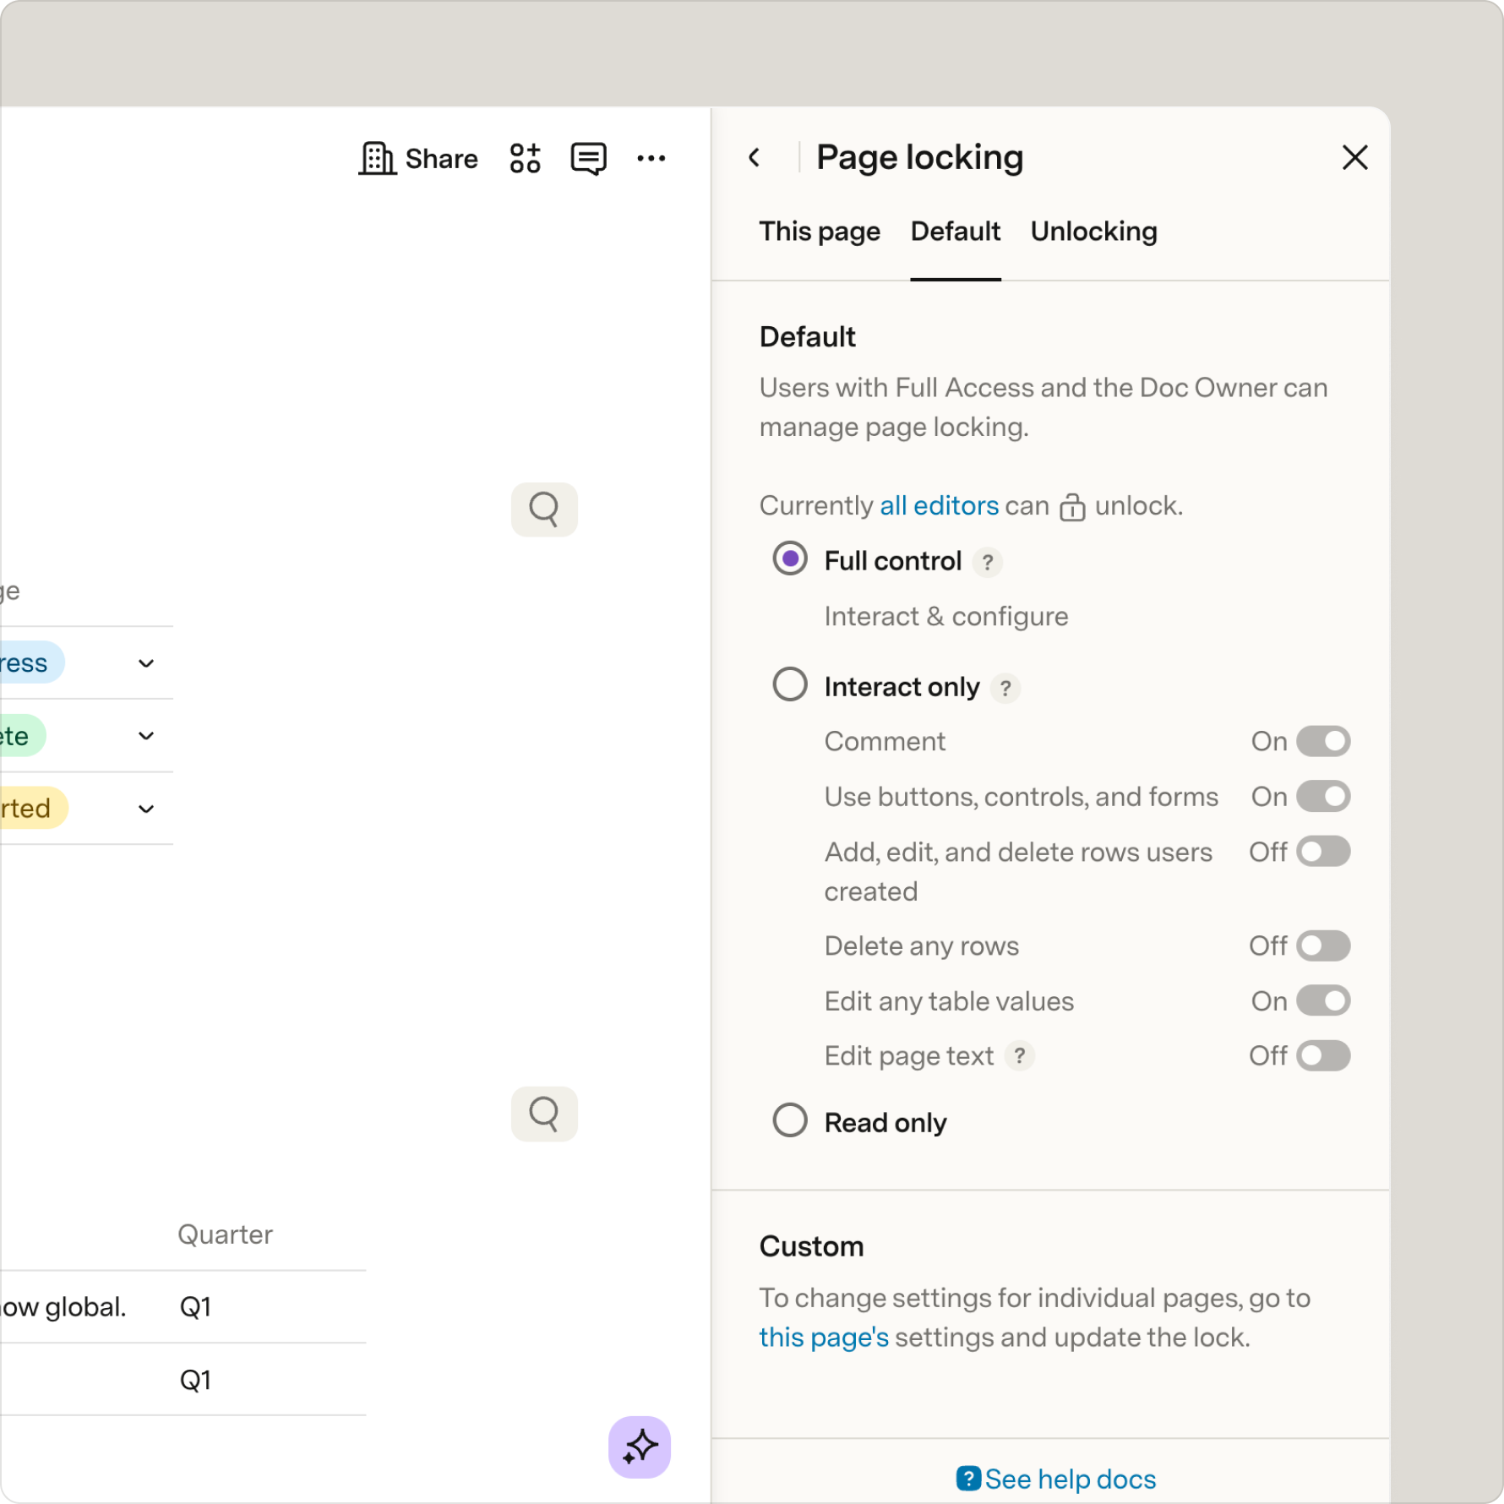Viewport: 1504px width, 1504px height.
Task: Click the lock icon before unlock
Action: 1071,507
